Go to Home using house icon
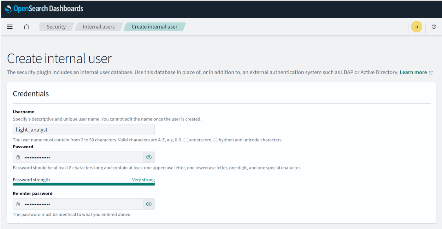The width and height of the screenshot is (442, 229). pos(26,27)
